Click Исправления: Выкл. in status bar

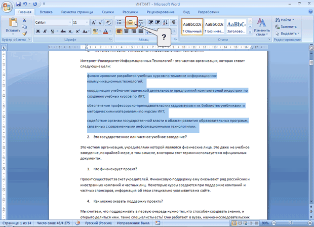tap(133, 223)
